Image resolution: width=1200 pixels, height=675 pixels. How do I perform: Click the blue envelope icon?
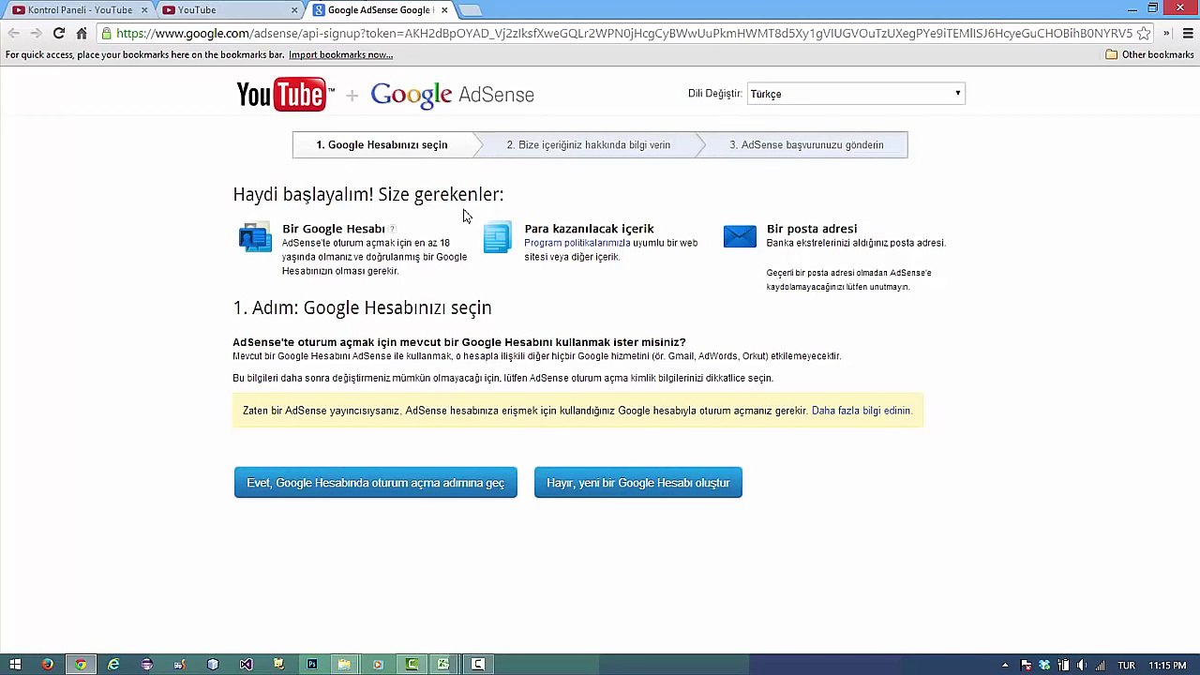click(740, 236)
